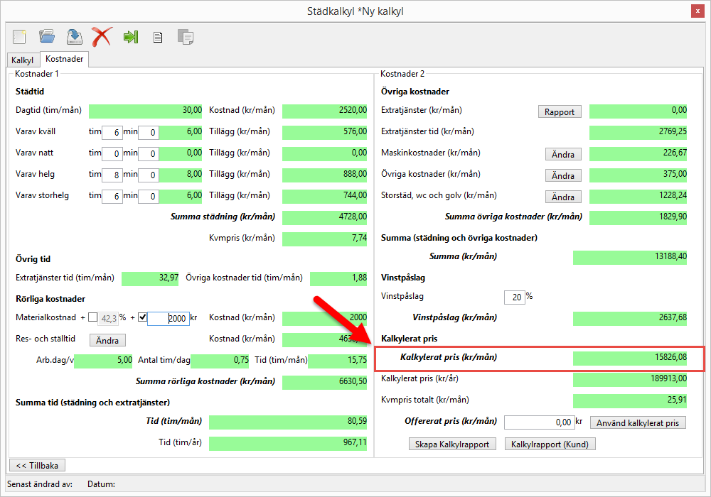Focus the Offererat pris input field
This screenshot has height=497, width=711.
[538, 422]
